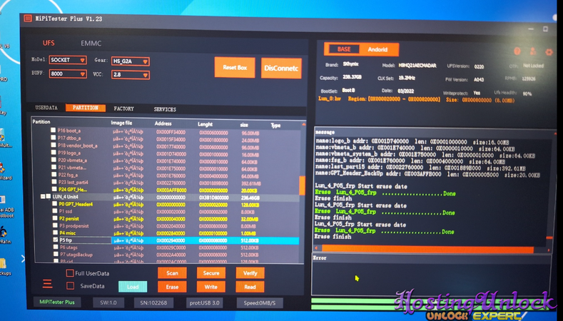Click the partition list vertical scrollbar
Image resolution: width=563 pixels, height=321 pixels.
(x=302, y=185)
